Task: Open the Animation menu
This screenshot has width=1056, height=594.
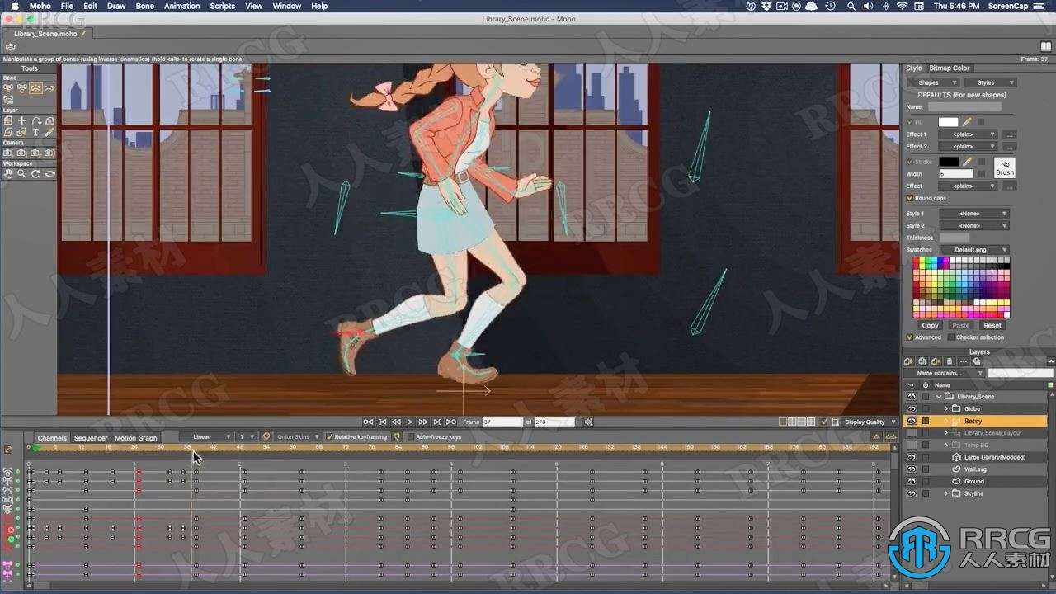Action: [181, 6]
